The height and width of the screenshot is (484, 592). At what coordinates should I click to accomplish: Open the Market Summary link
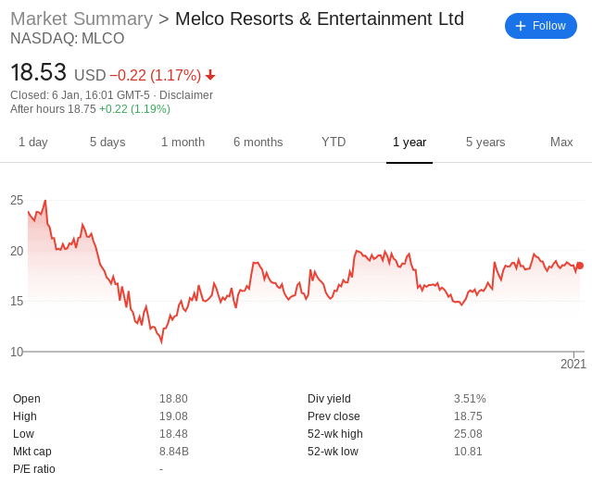click(82, 19)
